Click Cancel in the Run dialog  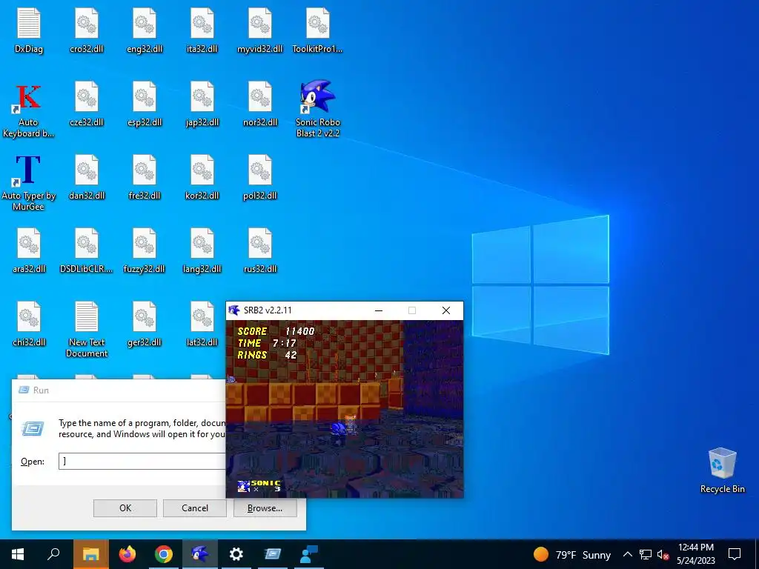195,508
